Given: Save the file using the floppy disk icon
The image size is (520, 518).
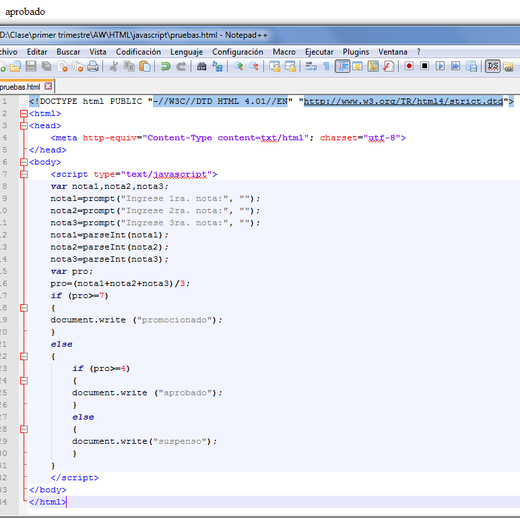Looking at the screenshot, I should 31,66.
